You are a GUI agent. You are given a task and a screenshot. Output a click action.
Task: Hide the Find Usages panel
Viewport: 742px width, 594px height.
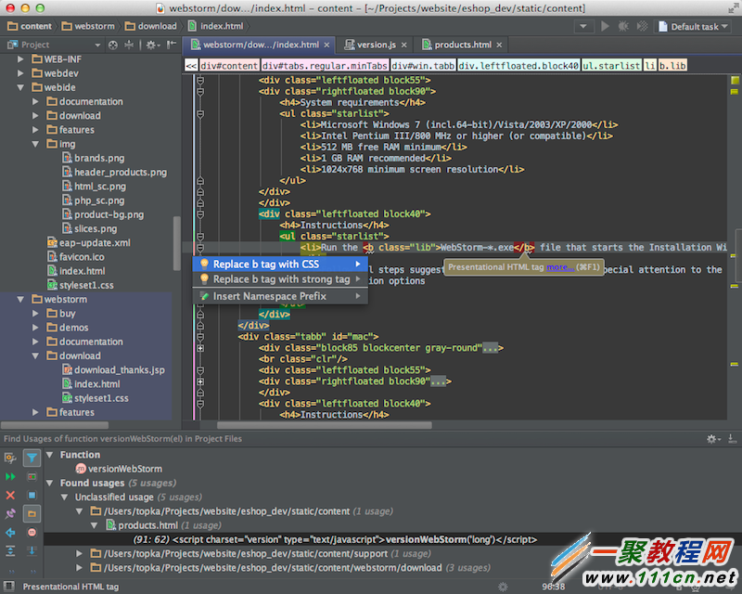pyautogui.click(x=732, y=439)
